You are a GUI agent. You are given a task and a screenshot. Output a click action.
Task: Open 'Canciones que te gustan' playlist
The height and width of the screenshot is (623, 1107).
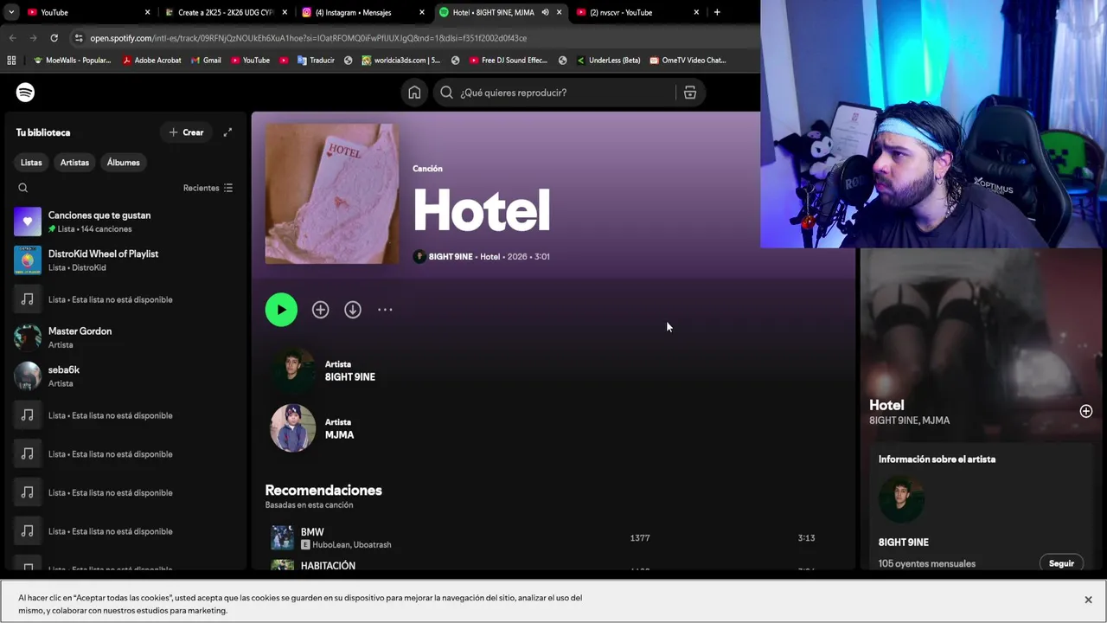[x=125, y=222]
